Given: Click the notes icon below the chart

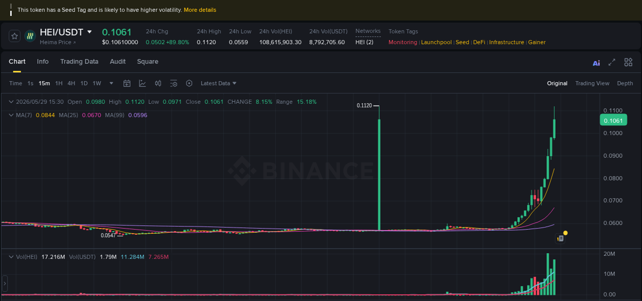Looking at the screenshot, I should 560,239.
